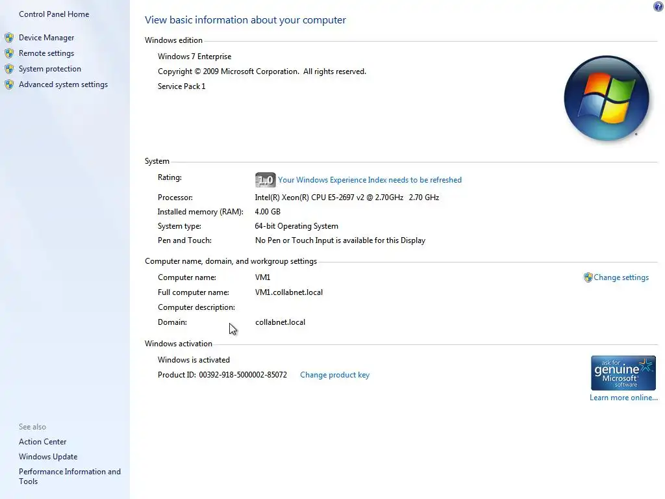Screen dimensions: 665x499
Task: Open Advanced system settings link
Action: tap(63, 84)
